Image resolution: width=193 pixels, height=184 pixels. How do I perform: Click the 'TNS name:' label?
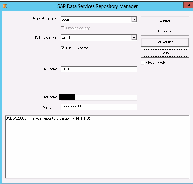pos(50,69)
